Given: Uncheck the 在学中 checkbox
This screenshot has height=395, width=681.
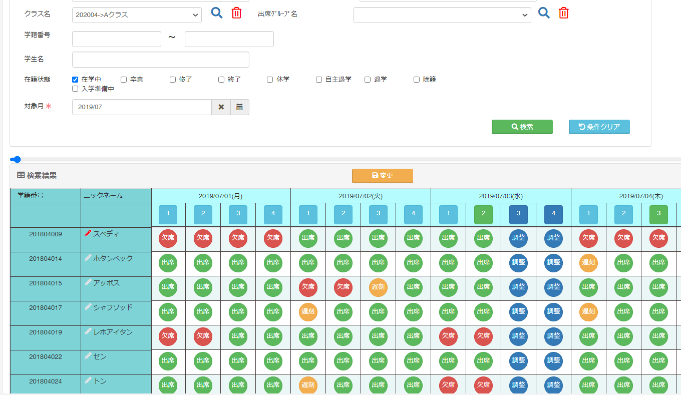Looking at the screenshot, I should click(x=75, y=80).
